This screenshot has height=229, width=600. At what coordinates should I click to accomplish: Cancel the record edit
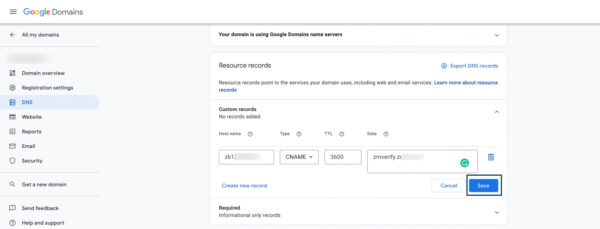coord(448,186)
